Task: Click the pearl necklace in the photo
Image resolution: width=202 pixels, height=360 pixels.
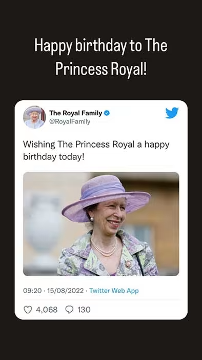Action: pyautogui.click(x=104, y=247)
